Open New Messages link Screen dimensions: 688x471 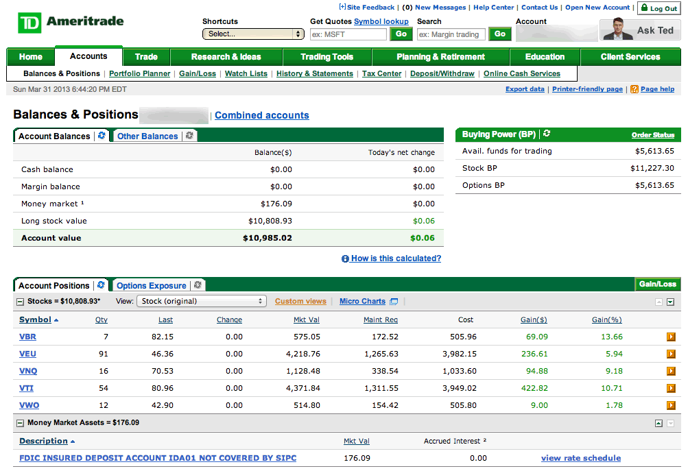coord(440,8)
